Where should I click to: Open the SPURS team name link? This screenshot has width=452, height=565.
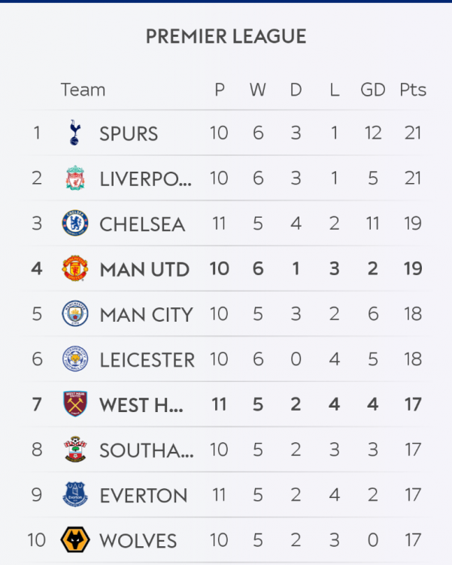(x=129, y=134)
